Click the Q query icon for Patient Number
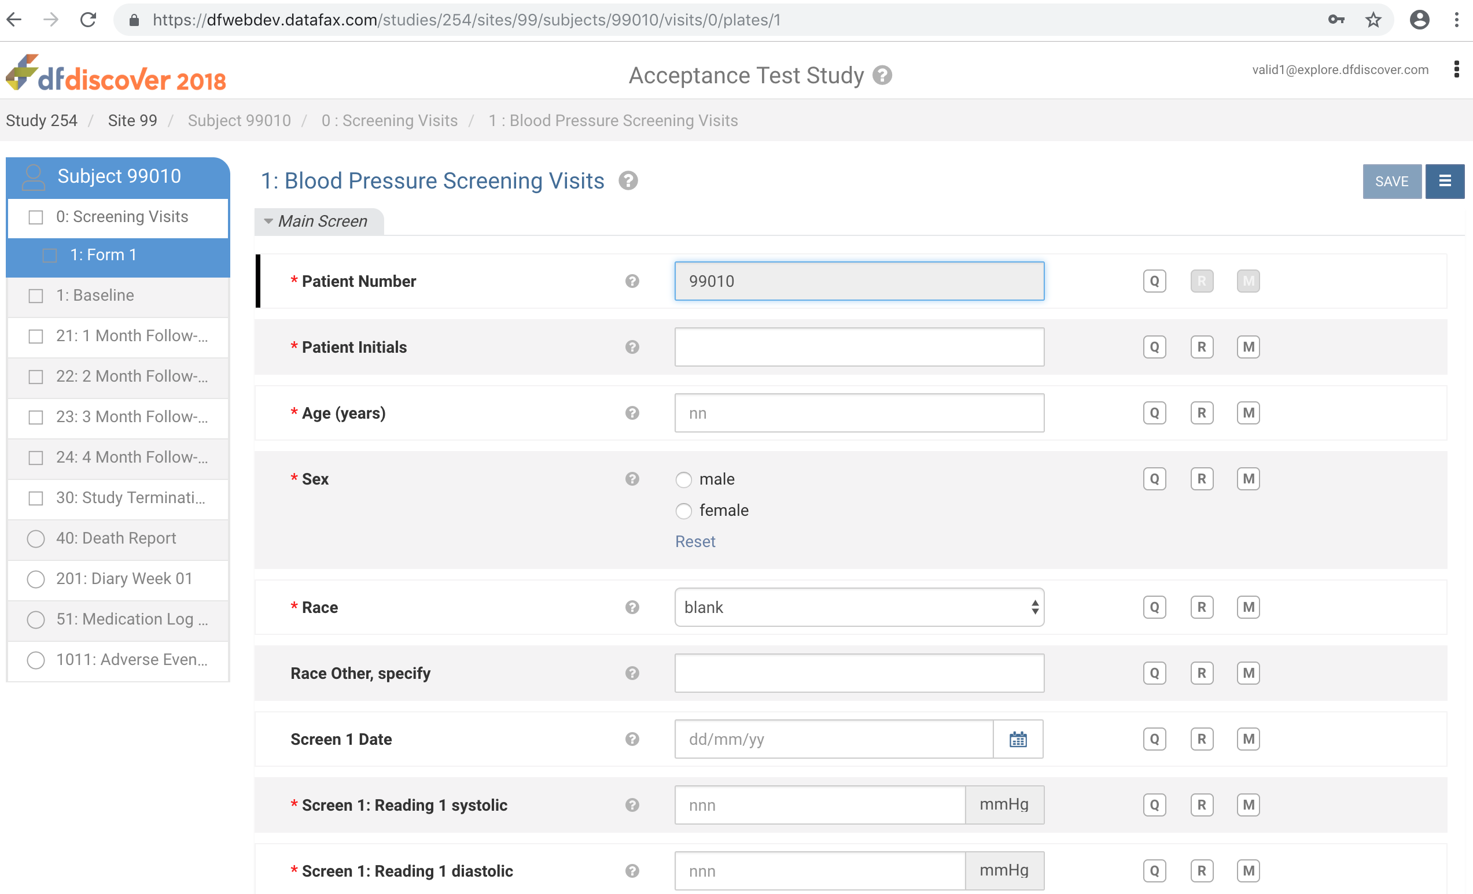Screen dimensions: 1473x894 point(1154,281)
